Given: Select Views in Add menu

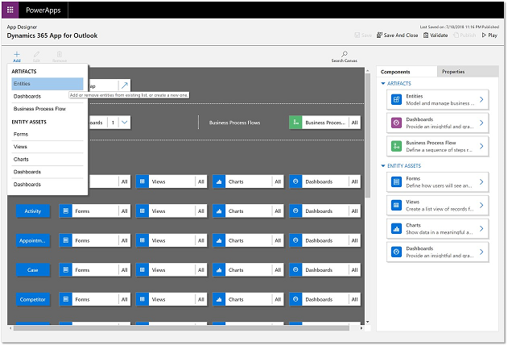Looking at the screenshot, I should [x=47, y=147].
